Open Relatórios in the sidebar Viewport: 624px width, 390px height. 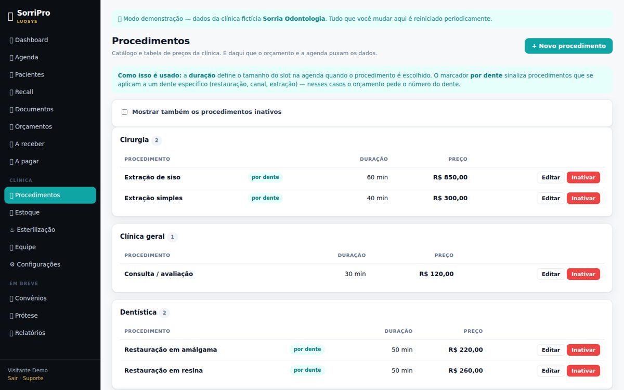click(x=50, y=333)
